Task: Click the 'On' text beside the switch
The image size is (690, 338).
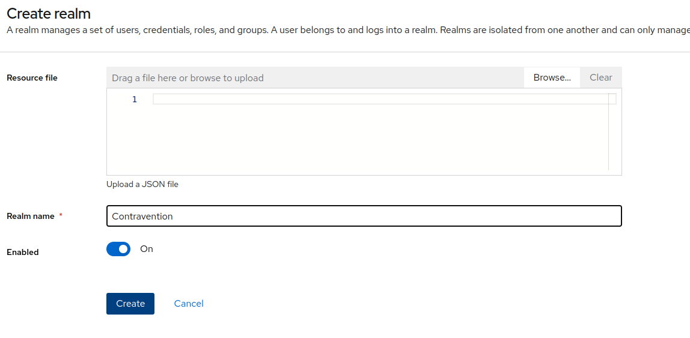Action: [147, 249]
